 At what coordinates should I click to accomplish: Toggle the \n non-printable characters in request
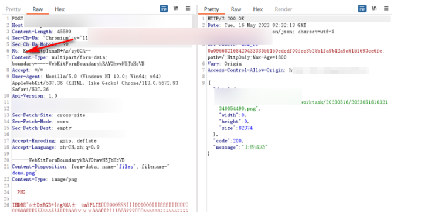(x=176, y=8)
